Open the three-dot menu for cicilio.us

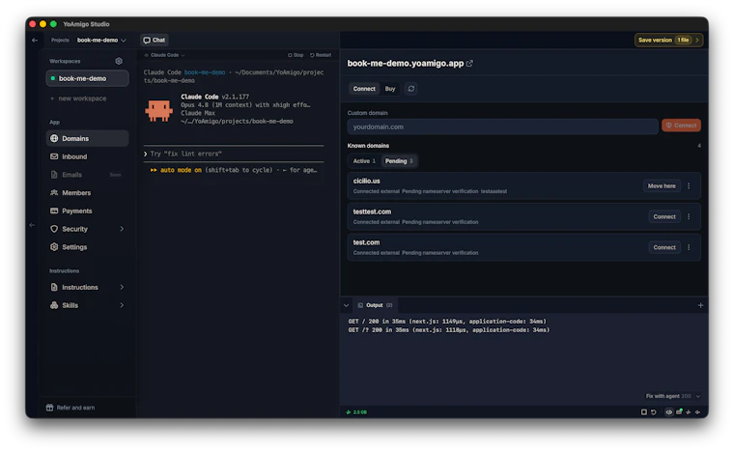click(x=689, y=186)
